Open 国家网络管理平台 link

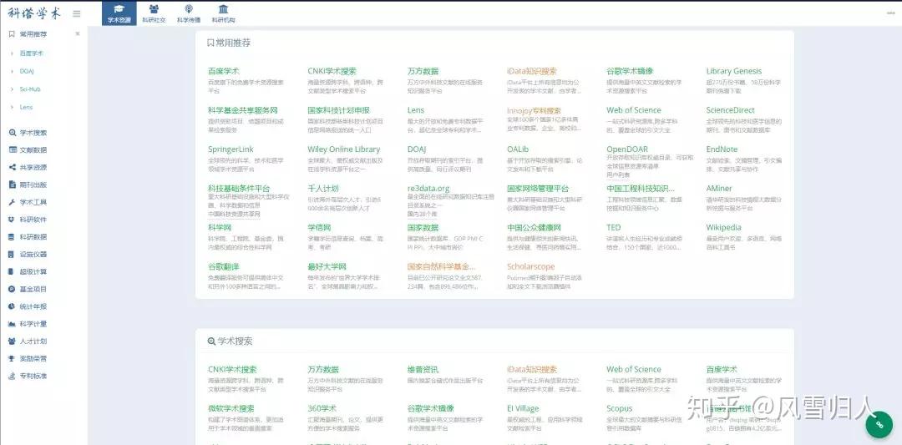click(x=538, y=189)
